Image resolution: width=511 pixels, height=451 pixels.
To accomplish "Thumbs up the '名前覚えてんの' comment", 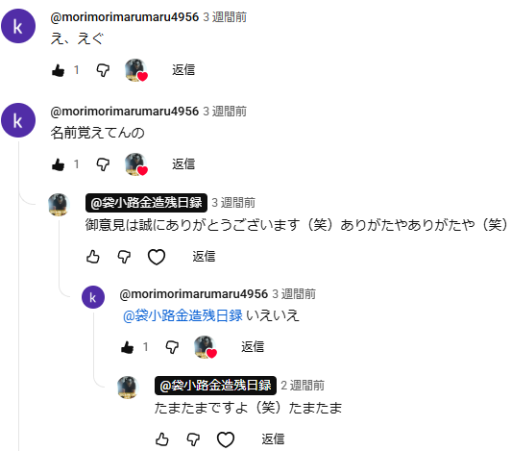I will [x=58, y=164].
